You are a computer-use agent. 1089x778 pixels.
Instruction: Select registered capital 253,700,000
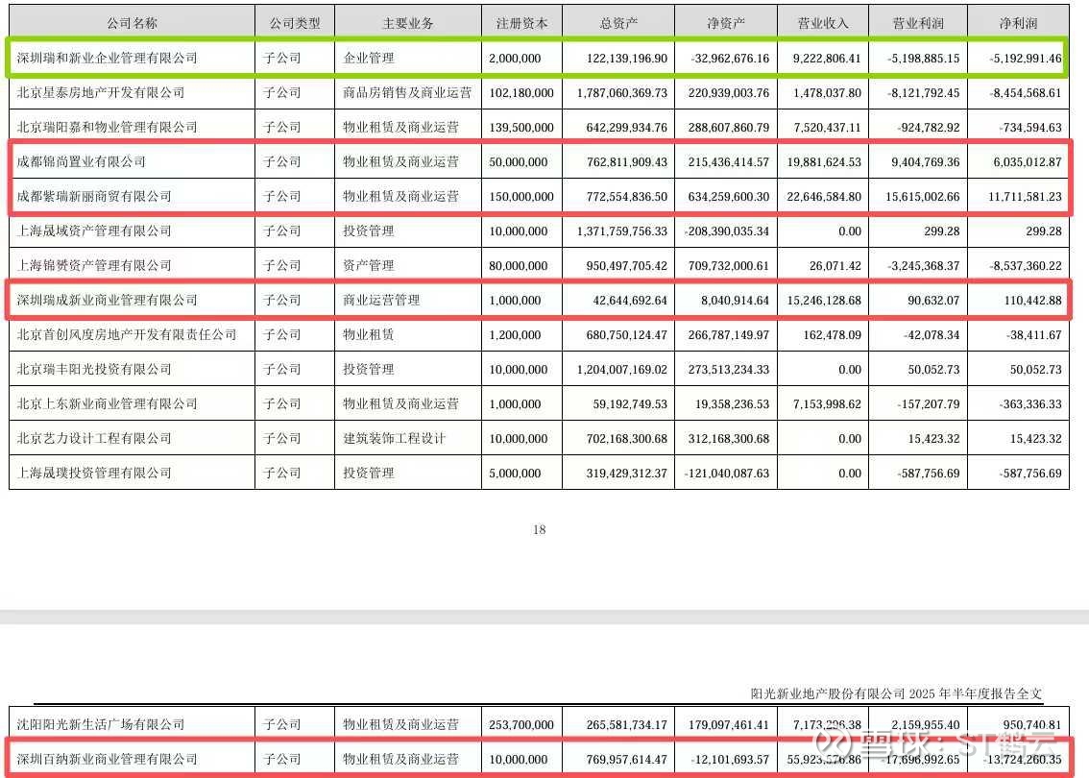pyautogui.click(x=521, y=725)
